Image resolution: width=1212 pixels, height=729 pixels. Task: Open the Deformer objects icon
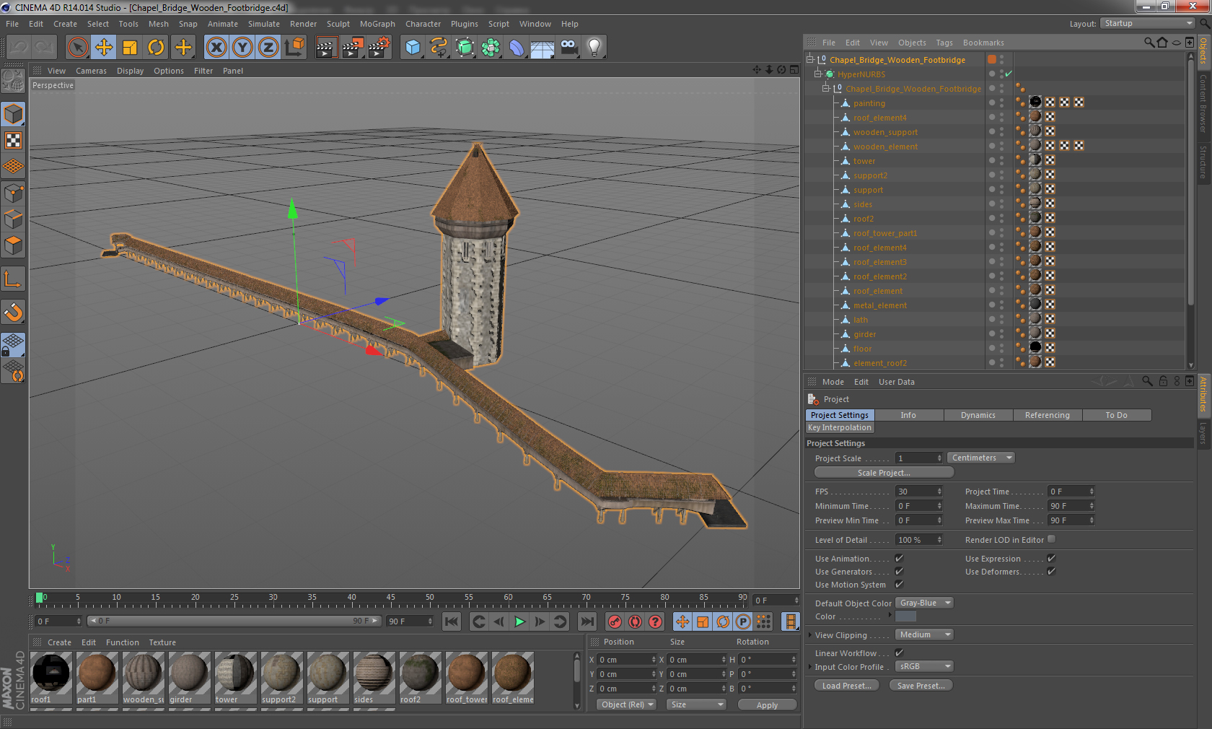coord(517,48)
